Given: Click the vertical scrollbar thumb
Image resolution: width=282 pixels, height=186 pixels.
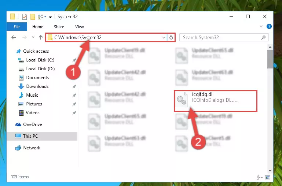Looking at the screenshot, I should tap(270, 59).
